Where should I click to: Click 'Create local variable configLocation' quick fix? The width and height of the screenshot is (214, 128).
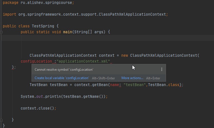point(62,78)
